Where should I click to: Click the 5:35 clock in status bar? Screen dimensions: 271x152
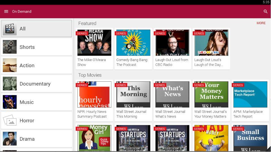point(266,2)
